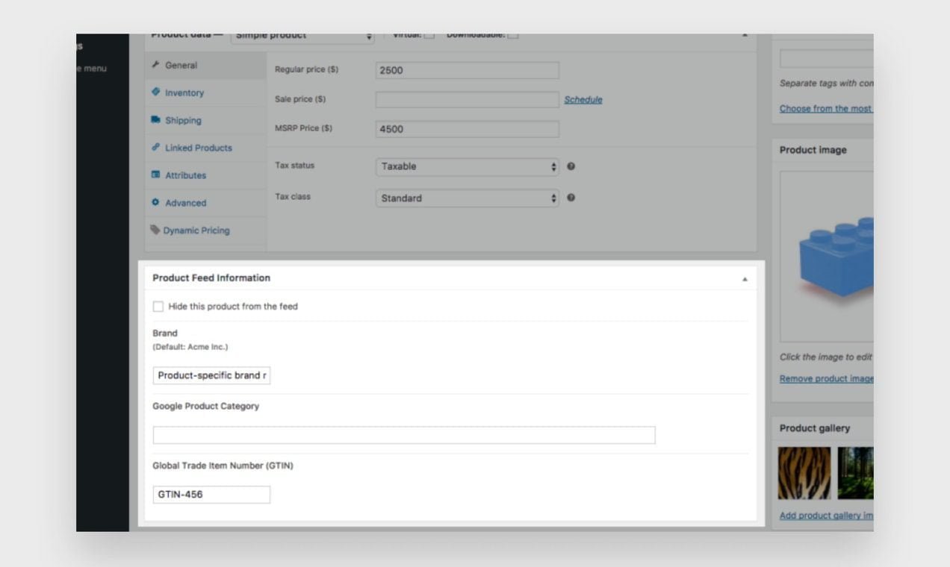Click the Shipping truck icon
Image resolution: width=950 pixels, height=567 pixels.
(x=155, y=119)
